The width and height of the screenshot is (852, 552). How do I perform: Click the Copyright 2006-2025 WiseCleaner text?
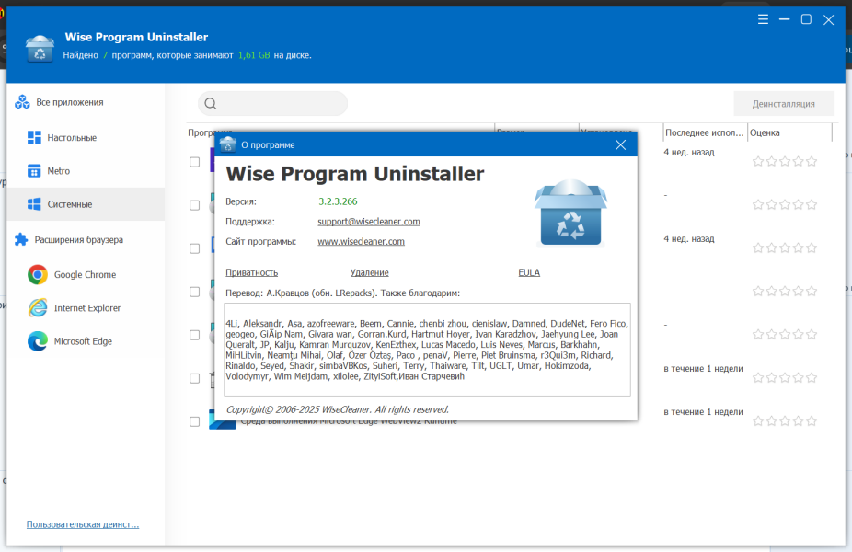(338, 409)
